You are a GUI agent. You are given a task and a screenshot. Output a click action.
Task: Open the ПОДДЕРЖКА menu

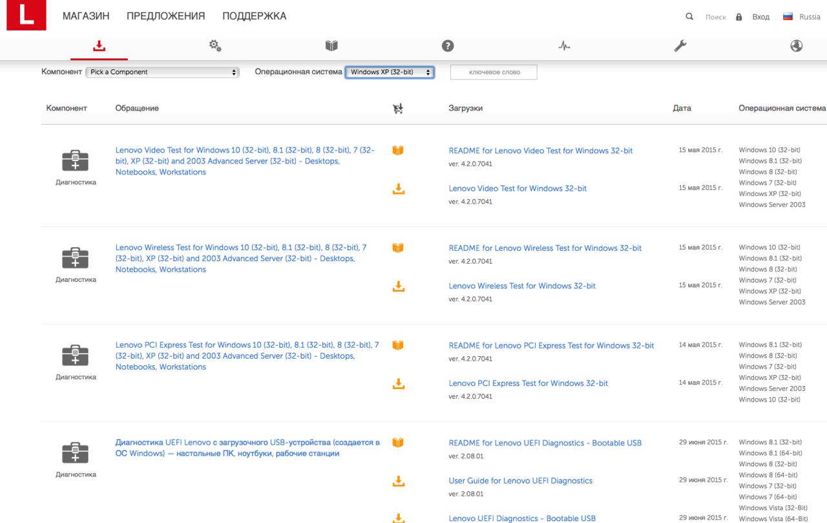tap(254, 16)
